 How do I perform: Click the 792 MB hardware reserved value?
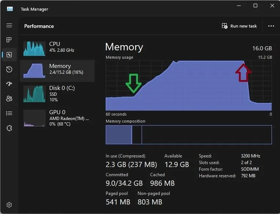[248, 176]
